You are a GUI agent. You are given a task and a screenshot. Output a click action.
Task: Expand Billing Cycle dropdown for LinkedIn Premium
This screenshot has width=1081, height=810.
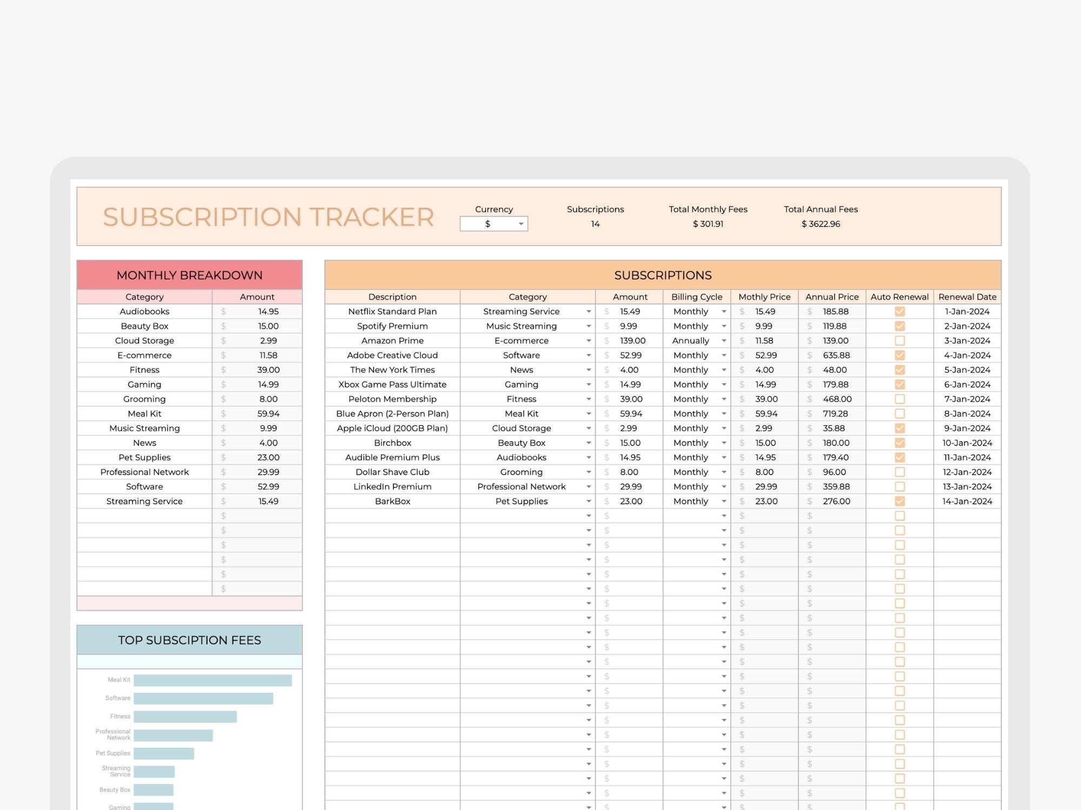coord(724,487)
